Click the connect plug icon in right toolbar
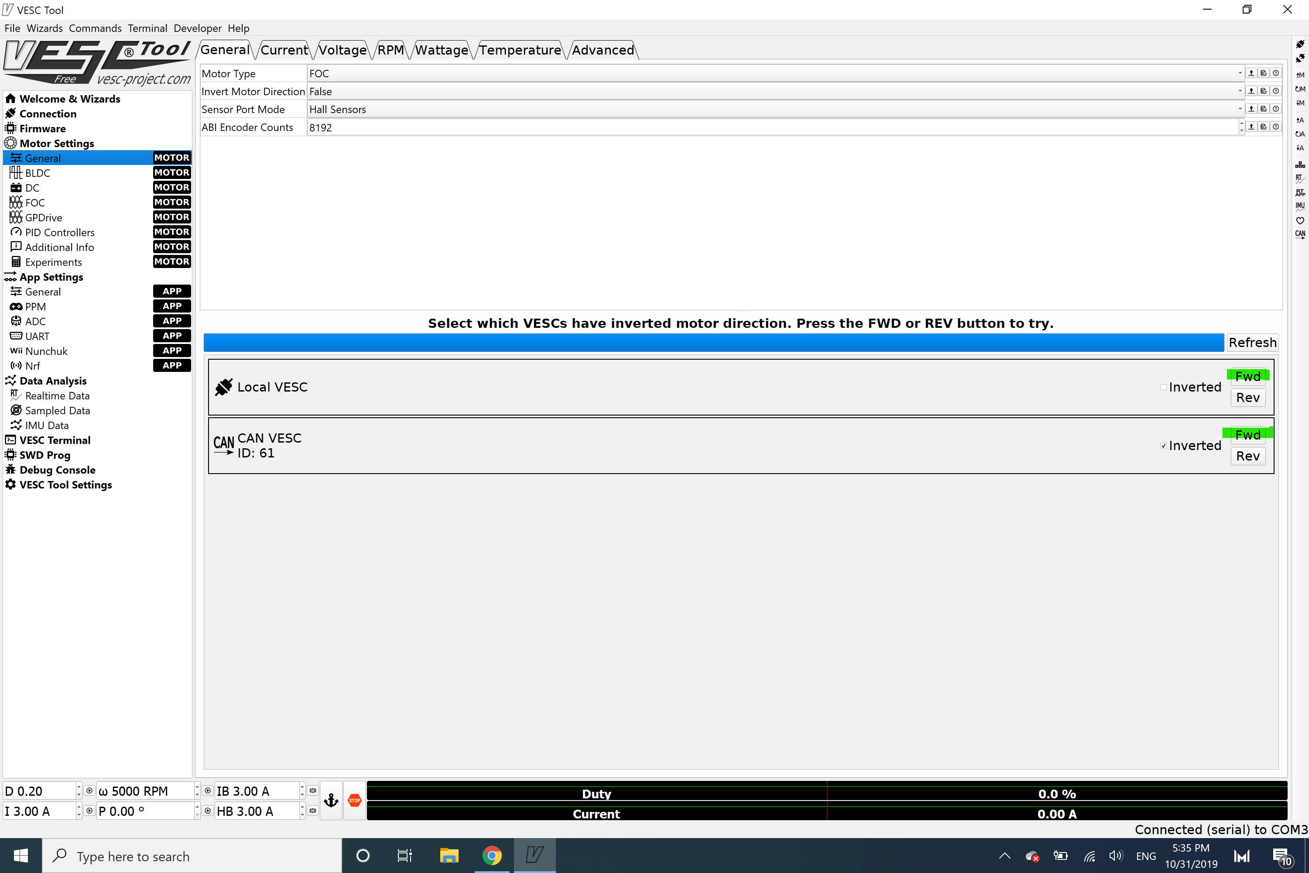1309x873 pixels. (1299, 44)
